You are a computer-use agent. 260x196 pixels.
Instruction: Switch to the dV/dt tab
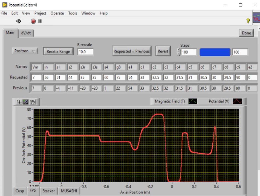pos(26,33)
